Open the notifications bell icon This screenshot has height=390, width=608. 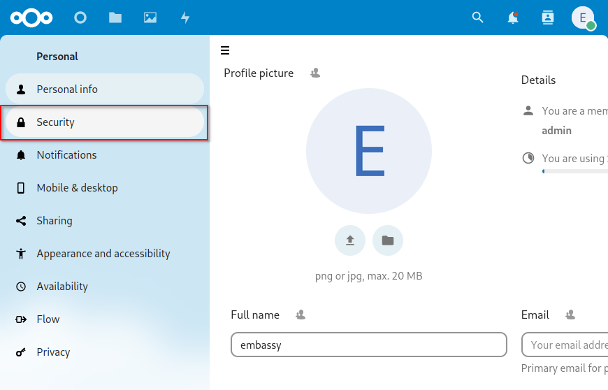(x=513, y=17)
